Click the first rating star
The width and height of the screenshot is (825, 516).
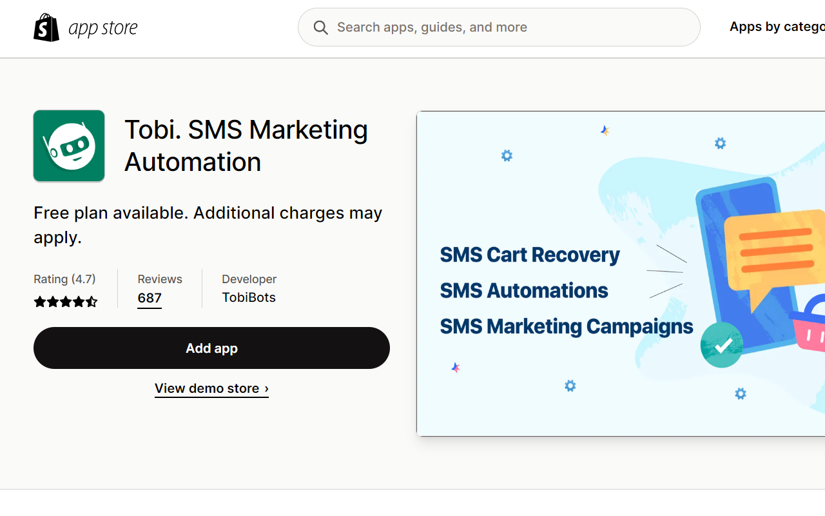(39, 301)
